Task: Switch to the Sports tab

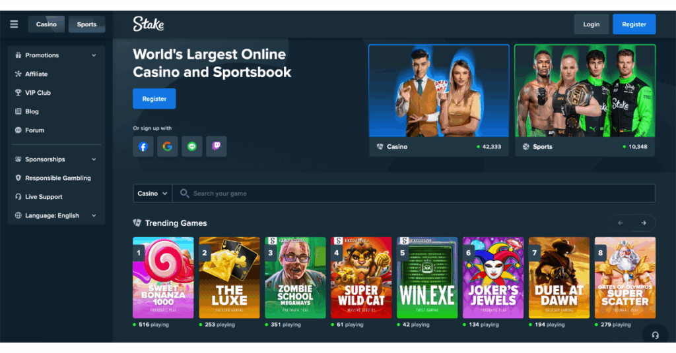Action: (x=86, y=24)
